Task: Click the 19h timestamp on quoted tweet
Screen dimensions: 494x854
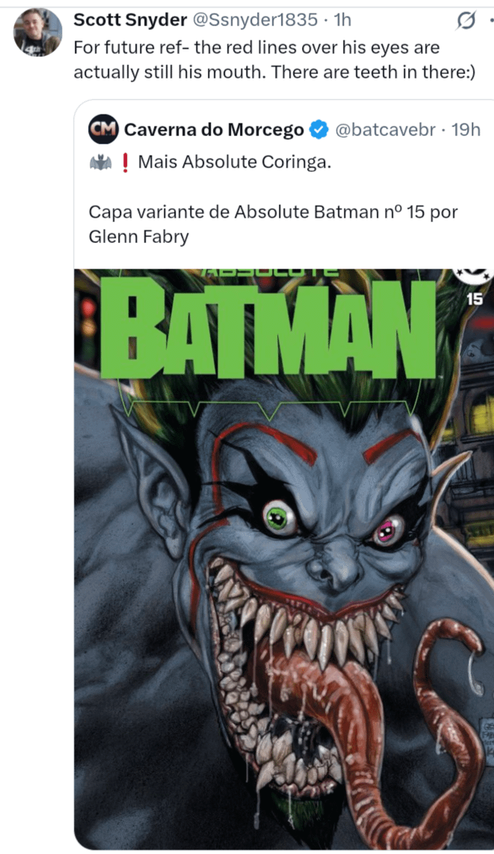Action: (x=466, y=129)
